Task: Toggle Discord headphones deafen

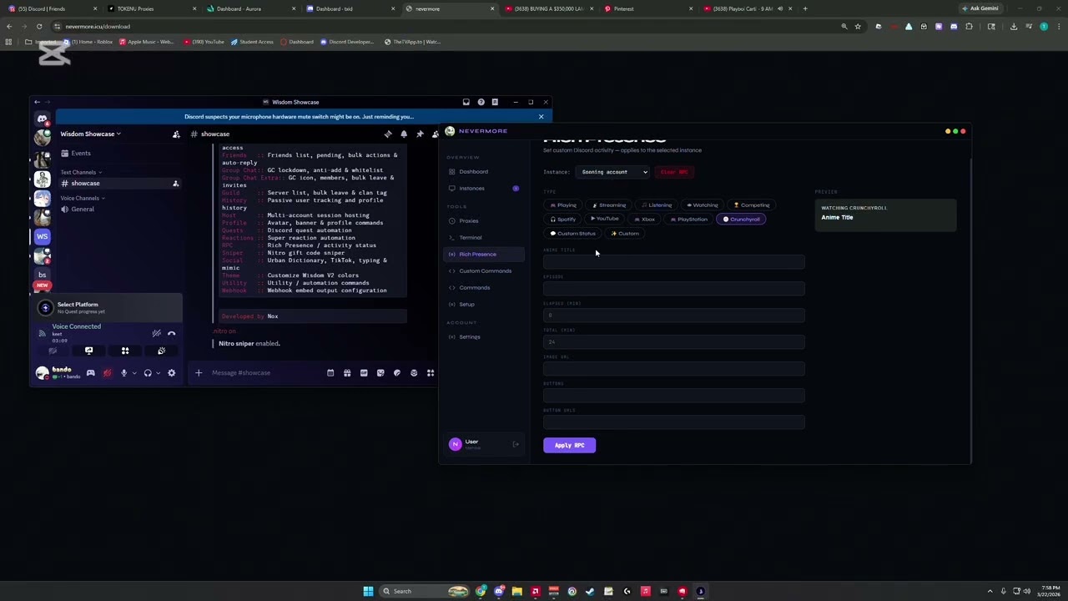Action: pos(148,373)
